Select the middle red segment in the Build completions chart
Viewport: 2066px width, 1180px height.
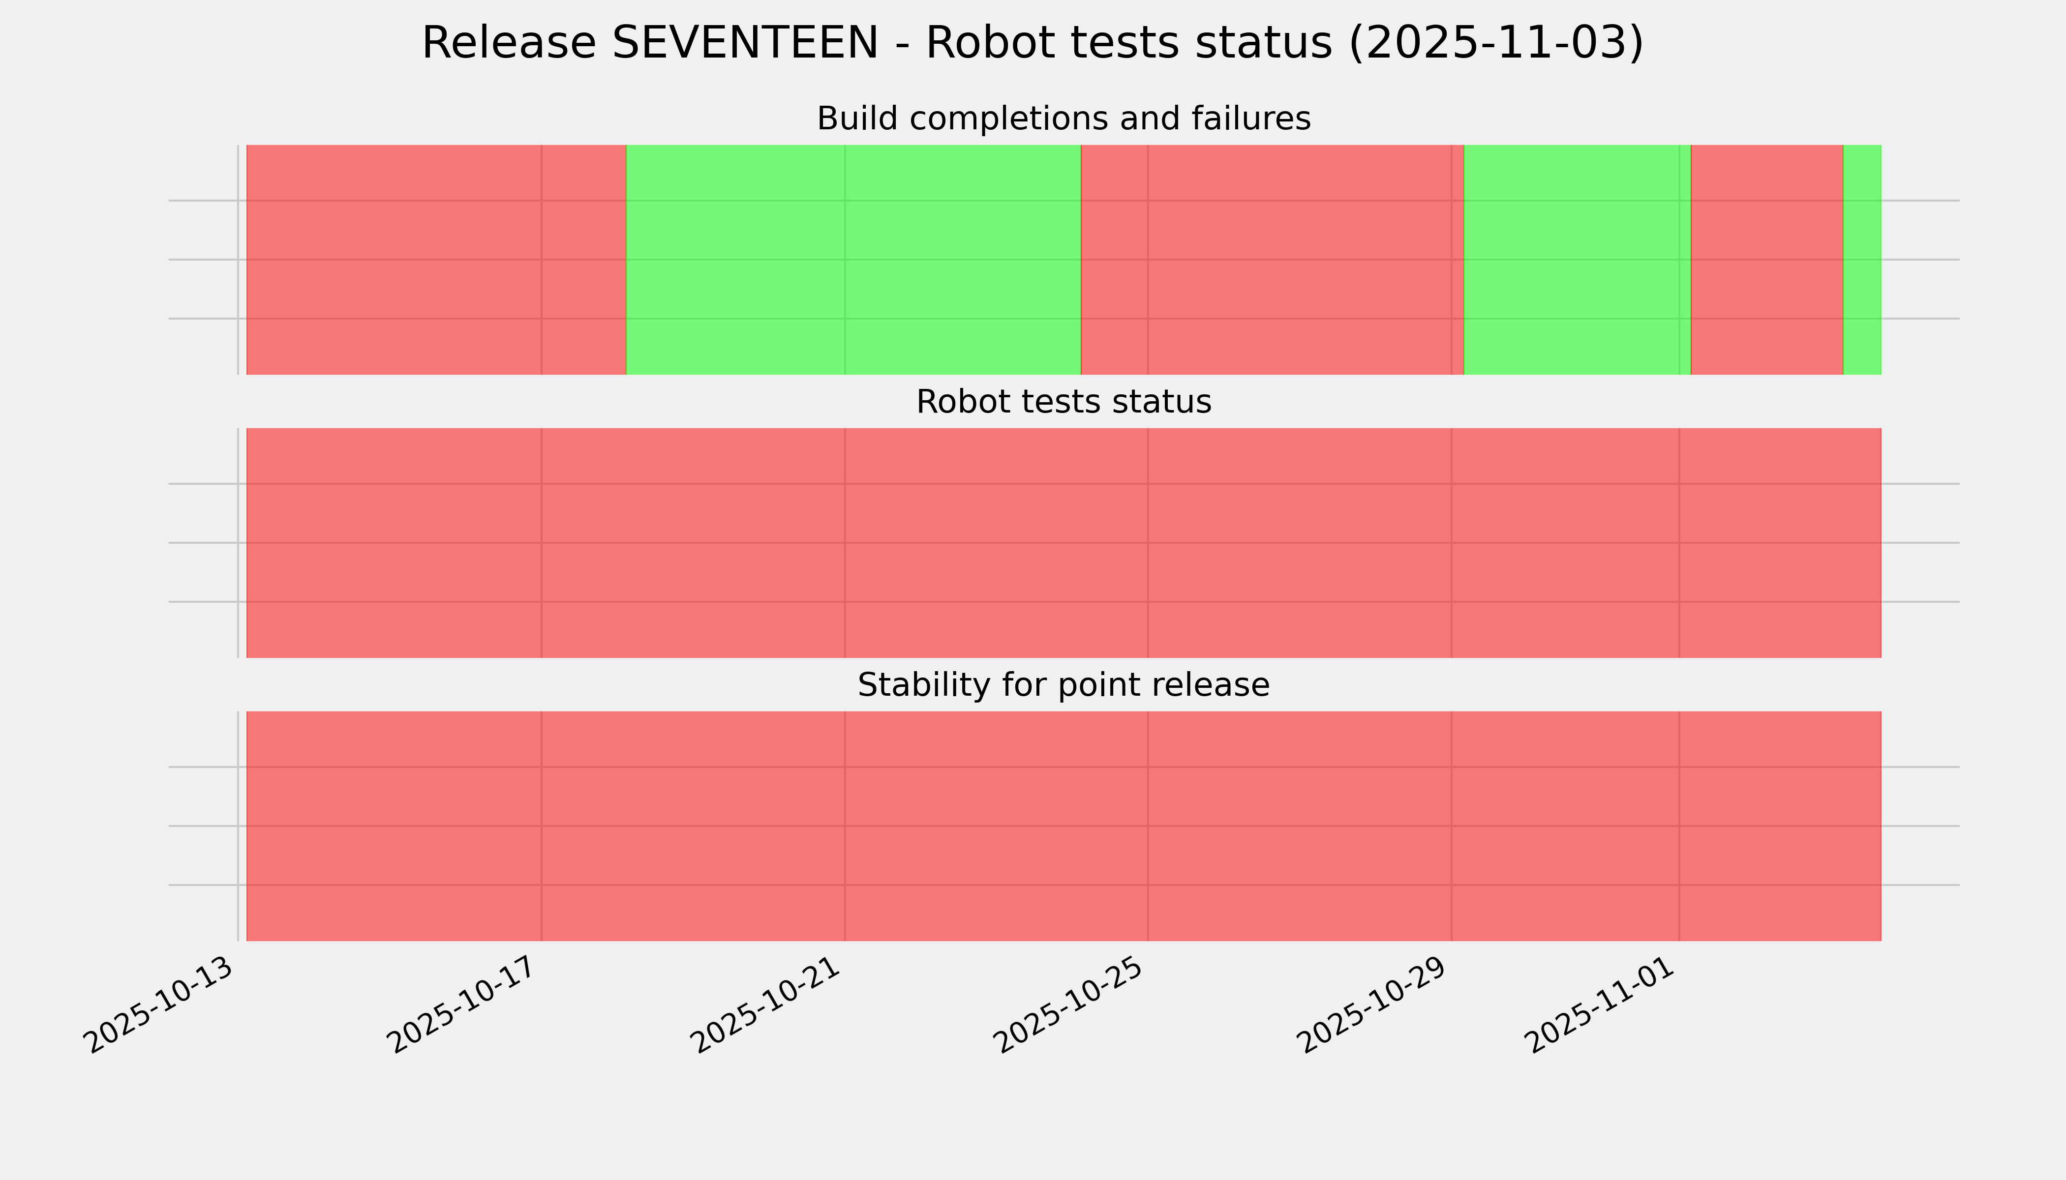1272,259
